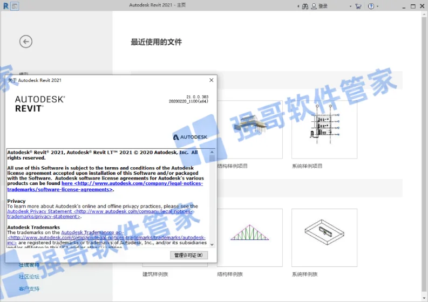Click the 社区论坛 link in sidebar
428x302 pixels.
(x=29, y=277)
